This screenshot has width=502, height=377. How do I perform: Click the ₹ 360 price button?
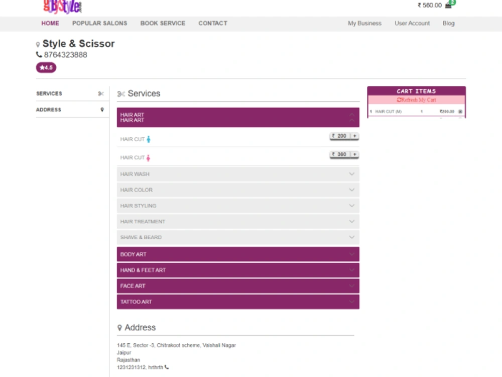340,154
